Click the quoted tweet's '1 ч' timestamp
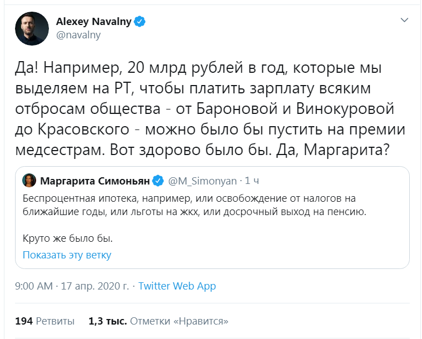422x339 pixels. point(252,181)
